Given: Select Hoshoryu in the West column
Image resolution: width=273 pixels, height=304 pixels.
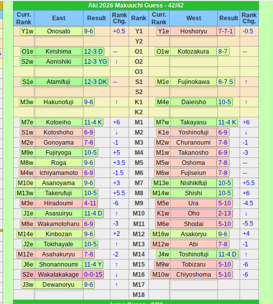Looking at the screenshot, I should [193, 31].
